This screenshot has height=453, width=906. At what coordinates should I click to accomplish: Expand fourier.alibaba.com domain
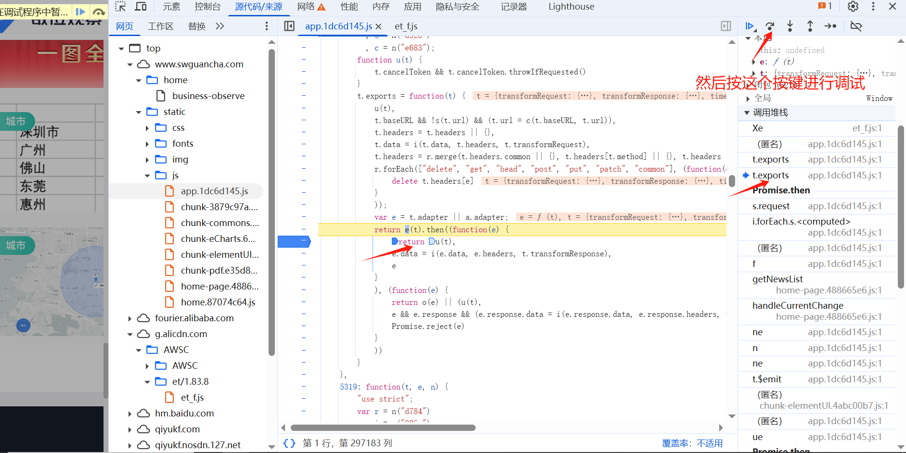tap(130, 318)
